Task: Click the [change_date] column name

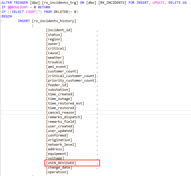Action: [59, 167]
